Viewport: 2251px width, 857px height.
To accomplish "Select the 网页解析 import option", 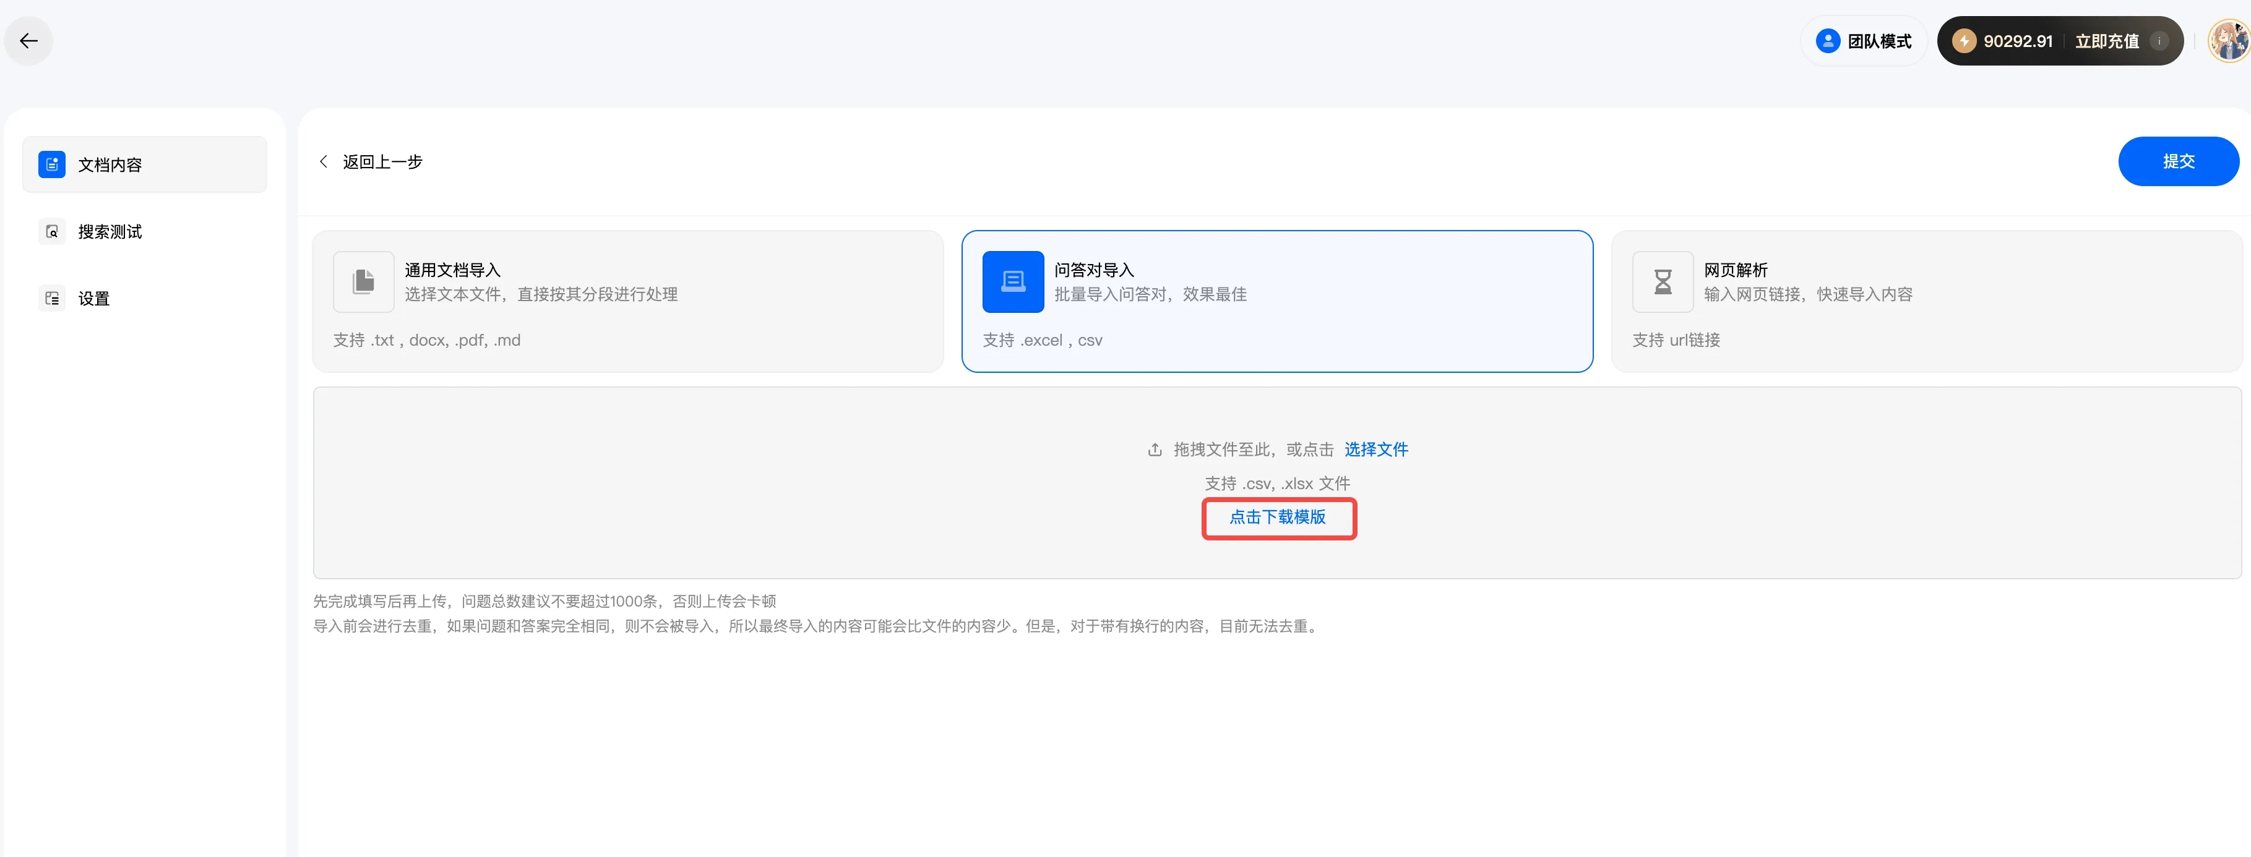I will (1926, 301).
